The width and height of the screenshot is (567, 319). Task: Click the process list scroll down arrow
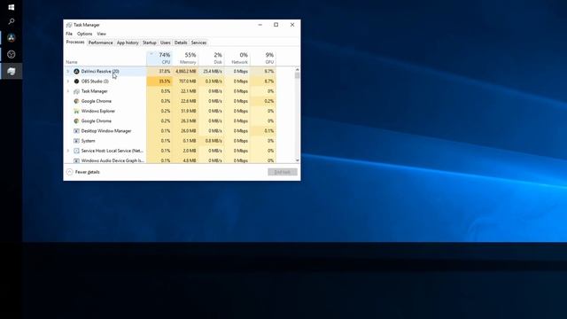click(298, 160)
